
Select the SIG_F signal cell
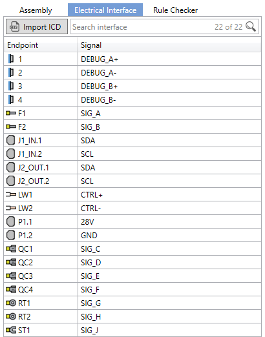click(169, 289)
